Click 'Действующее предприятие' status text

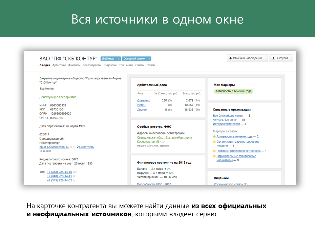pos(58,97)
